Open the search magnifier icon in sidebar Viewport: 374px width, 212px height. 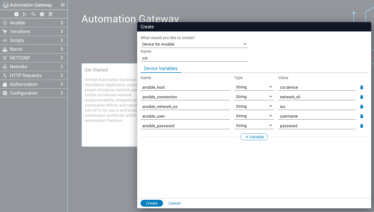click(34, 14)
